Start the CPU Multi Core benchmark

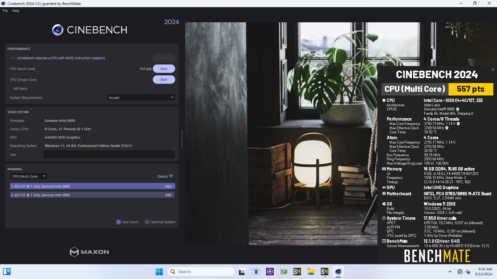(x=164, y=69)
